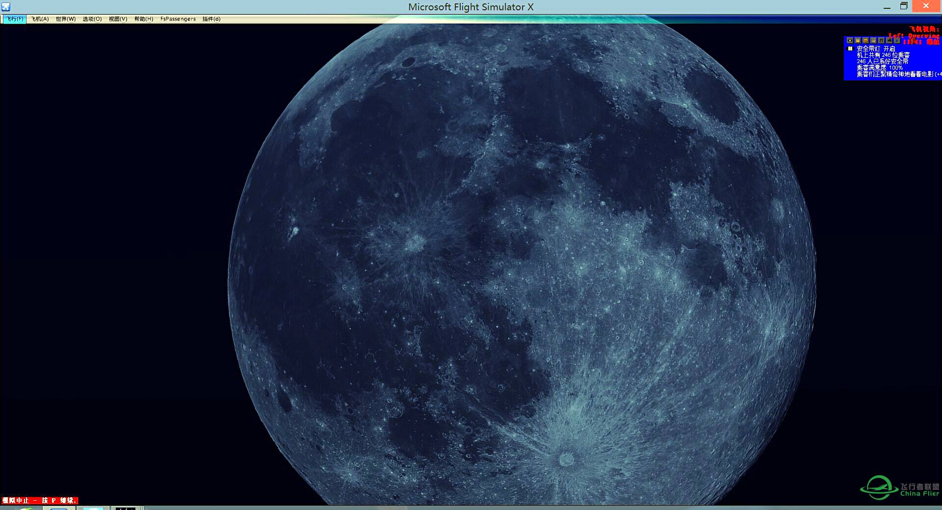Click the eye icon in FsPassengers panel
The height and width of the screenshot is (510, 942).
tap(850, 40)
